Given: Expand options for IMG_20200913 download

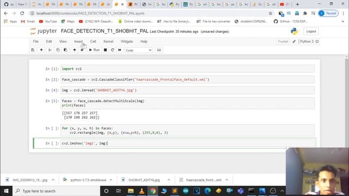Looking at the screenshot, I should (53, 180).
